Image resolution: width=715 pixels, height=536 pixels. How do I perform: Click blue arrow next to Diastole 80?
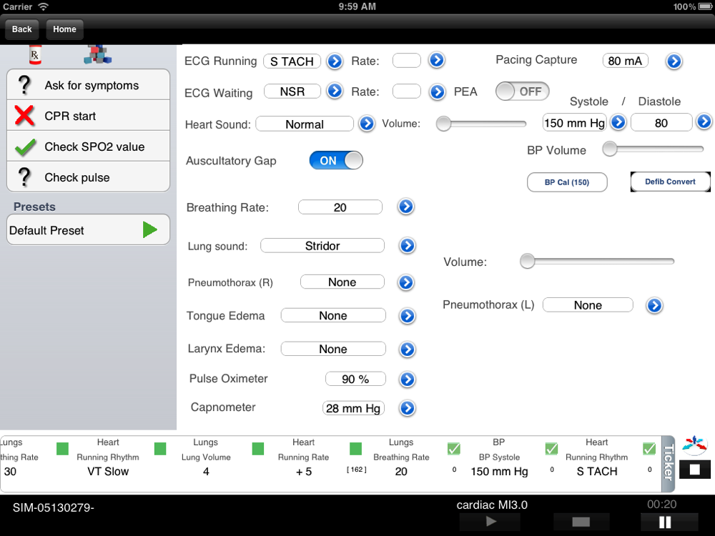click(704, 121)
